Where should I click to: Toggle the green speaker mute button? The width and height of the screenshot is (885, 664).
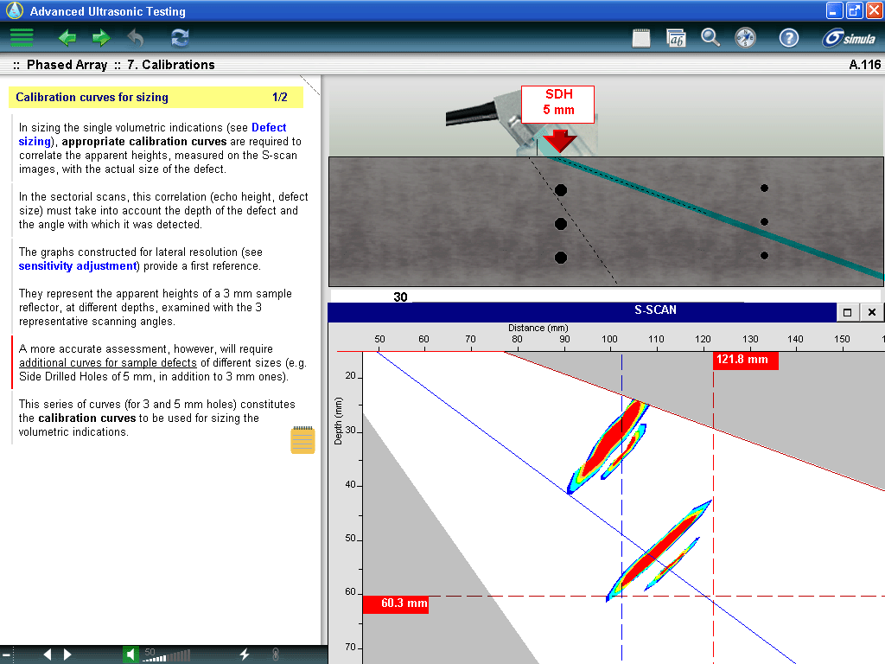tap(131, 654)
